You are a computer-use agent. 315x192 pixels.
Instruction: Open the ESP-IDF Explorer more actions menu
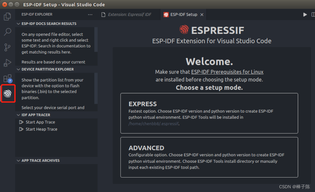click(90, 14)
